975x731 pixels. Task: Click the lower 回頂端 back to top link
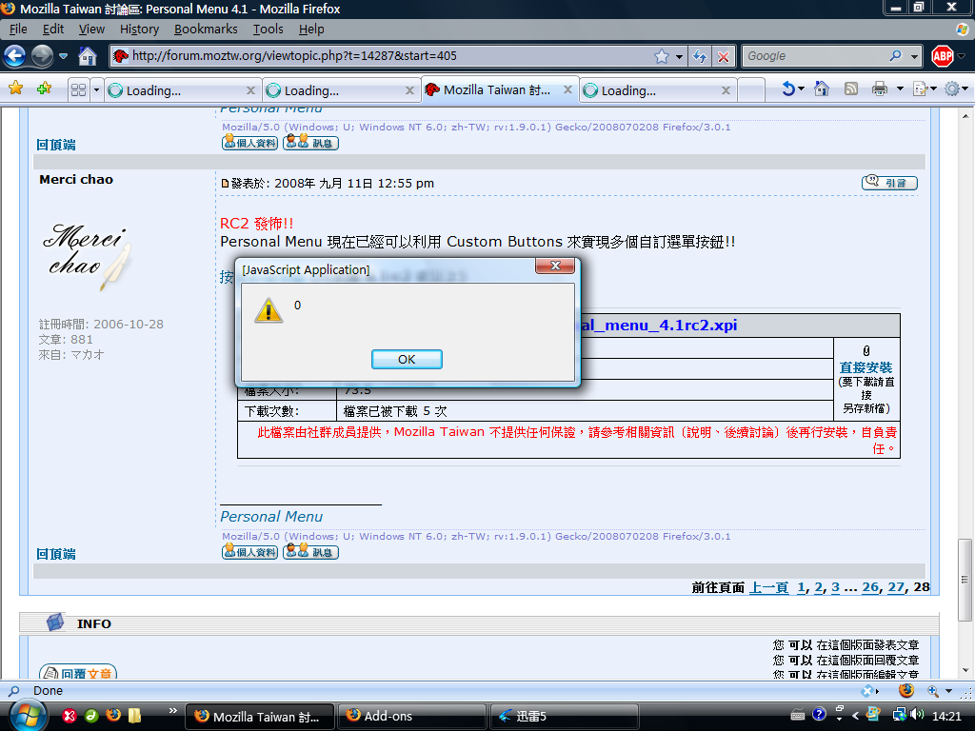56,554
